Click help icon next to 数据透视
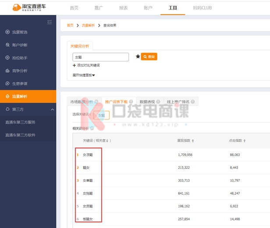 tap(158, 102)
